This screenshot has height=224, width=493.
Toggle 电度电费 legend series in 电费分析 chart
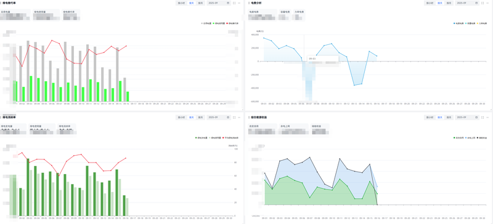click(458, 23)
